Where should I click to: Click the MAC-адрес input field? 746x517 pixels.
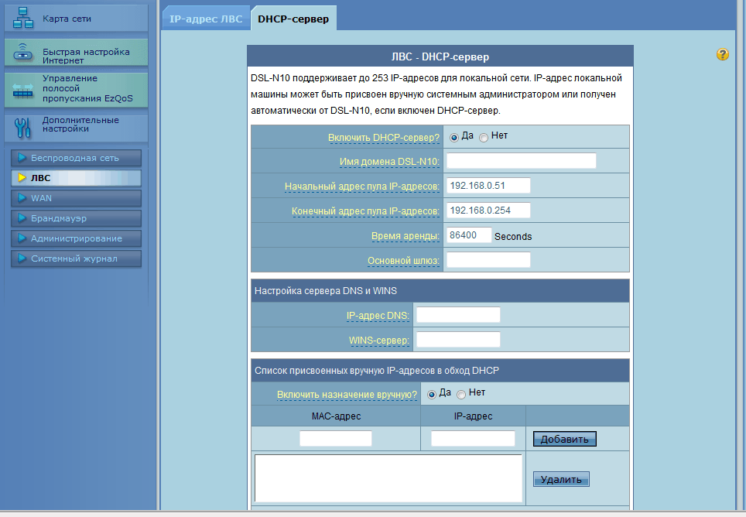(336, 439)
